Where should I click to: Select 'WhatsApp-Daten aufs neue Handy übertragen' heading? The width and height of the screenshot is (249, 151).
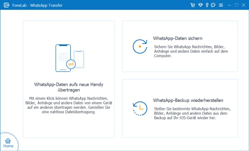coord(69,87)
